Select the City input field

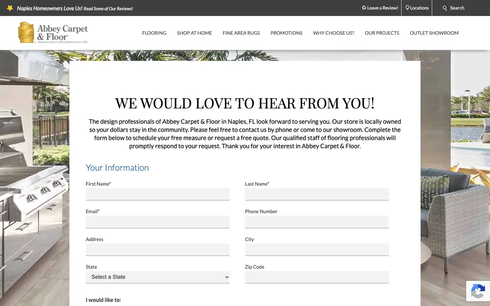(317, 250)
